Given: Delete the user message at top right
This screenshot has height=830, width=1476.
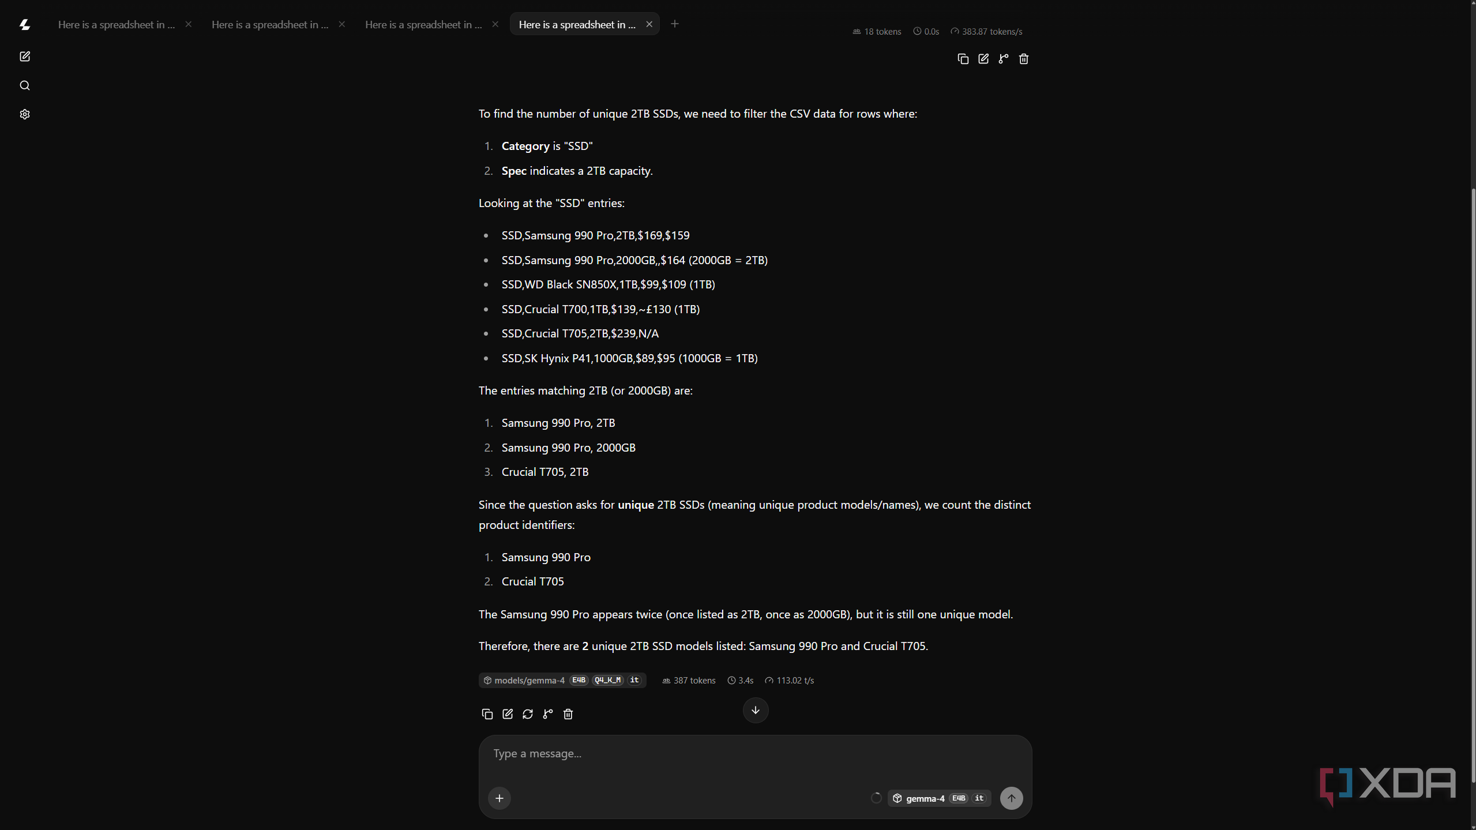Looking at the screenshot, I should (x=1024, y=59).
